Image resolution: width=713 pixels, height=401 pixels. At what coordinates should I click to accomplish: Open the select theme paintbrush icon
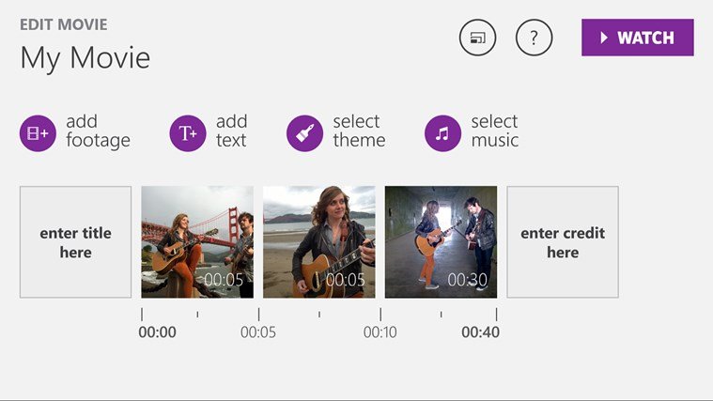point(305,132)
